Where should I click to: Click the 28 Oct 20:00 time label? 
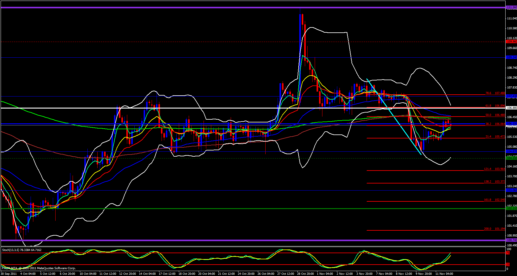(306, 274)
